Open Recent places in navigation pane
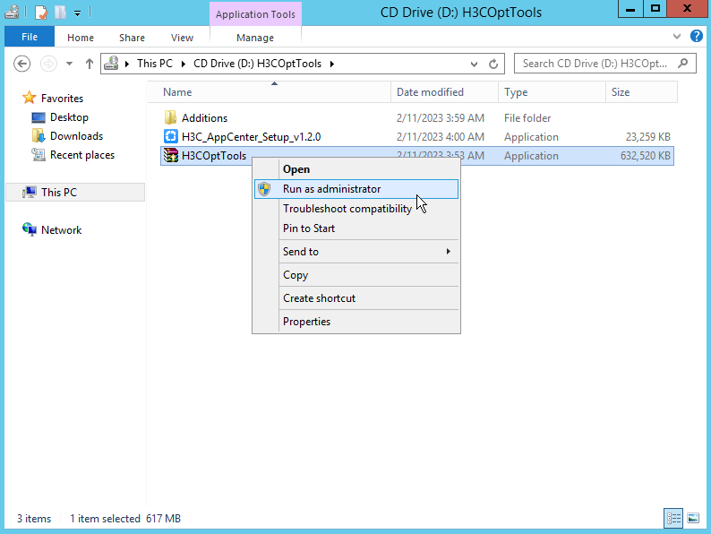711x534 pixels. [82, 155]
